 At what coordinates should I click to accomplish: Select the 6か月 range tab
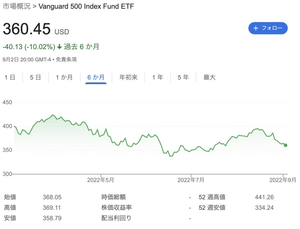(96, 77)
